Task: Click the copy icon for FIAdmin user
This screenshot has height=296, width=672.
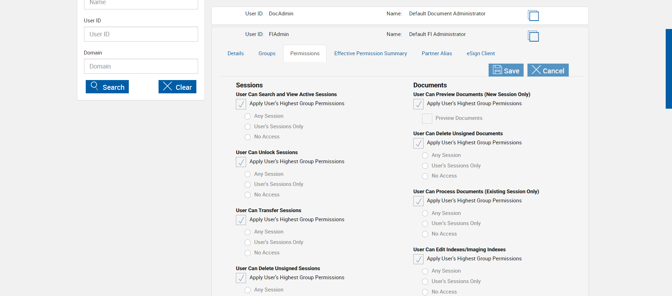Action: coord(533,36)
